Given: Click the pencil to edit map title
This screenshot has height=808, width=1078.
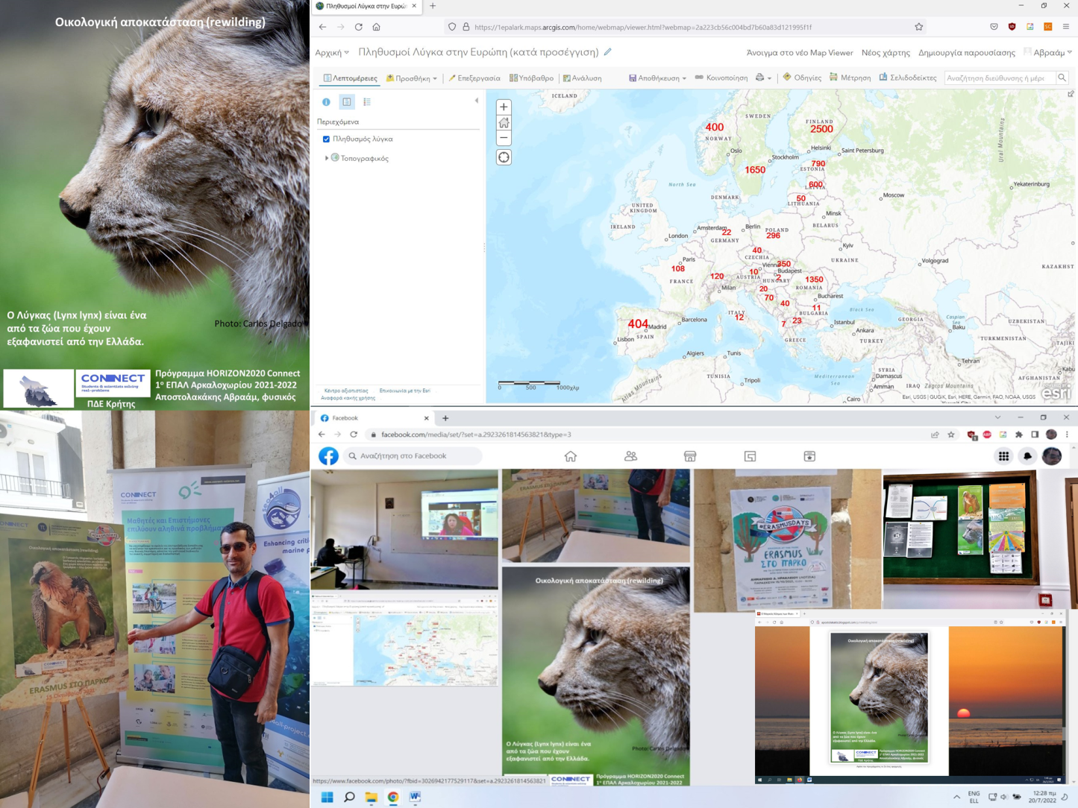Looking at the screenshot, I should pyautogui.click(x=608, y=51).
